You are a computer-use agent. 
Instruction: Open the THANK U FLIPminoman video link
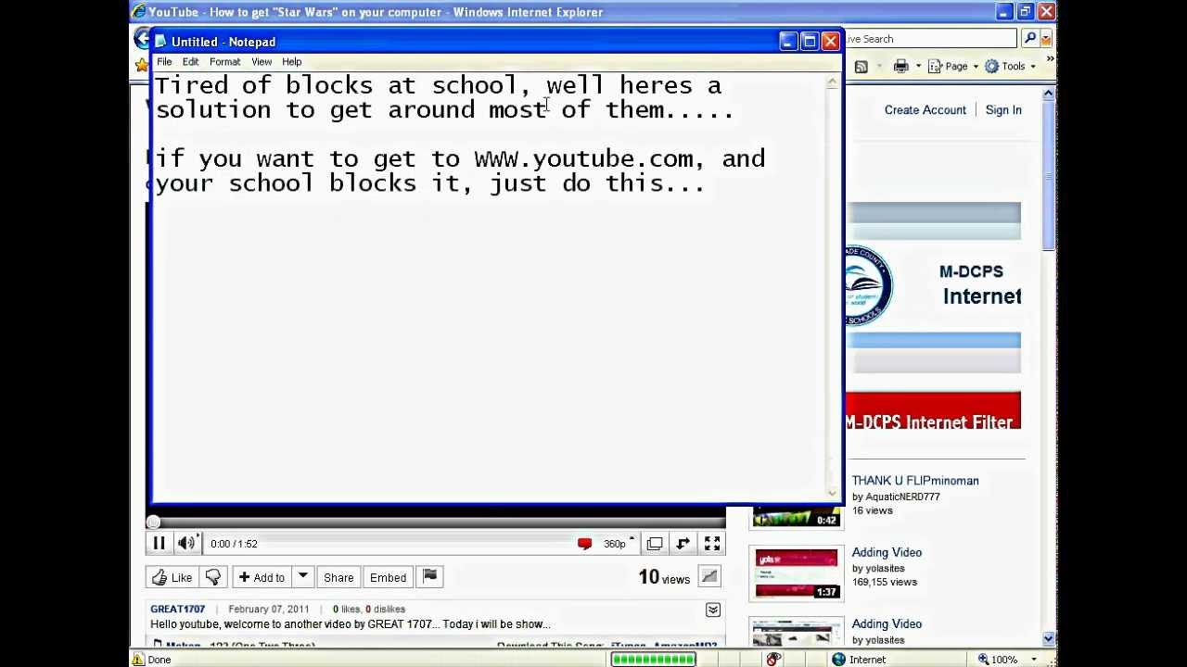pos(915,481)
